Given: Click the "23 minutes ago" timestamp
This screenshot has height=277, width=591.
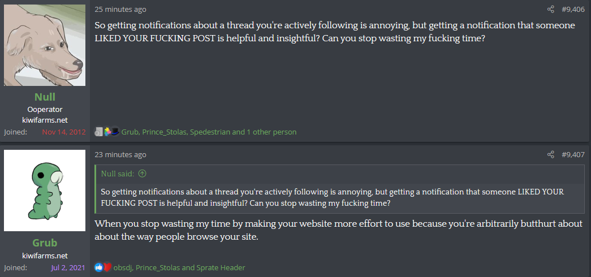Looking at the screenshot, I should click(120, 154).
